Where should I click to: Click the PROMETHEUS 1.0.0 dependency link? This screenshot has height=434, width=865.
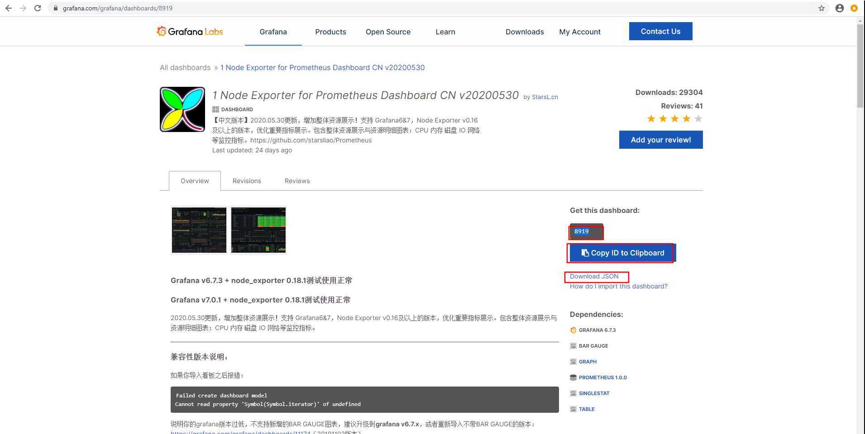(602, 377)
